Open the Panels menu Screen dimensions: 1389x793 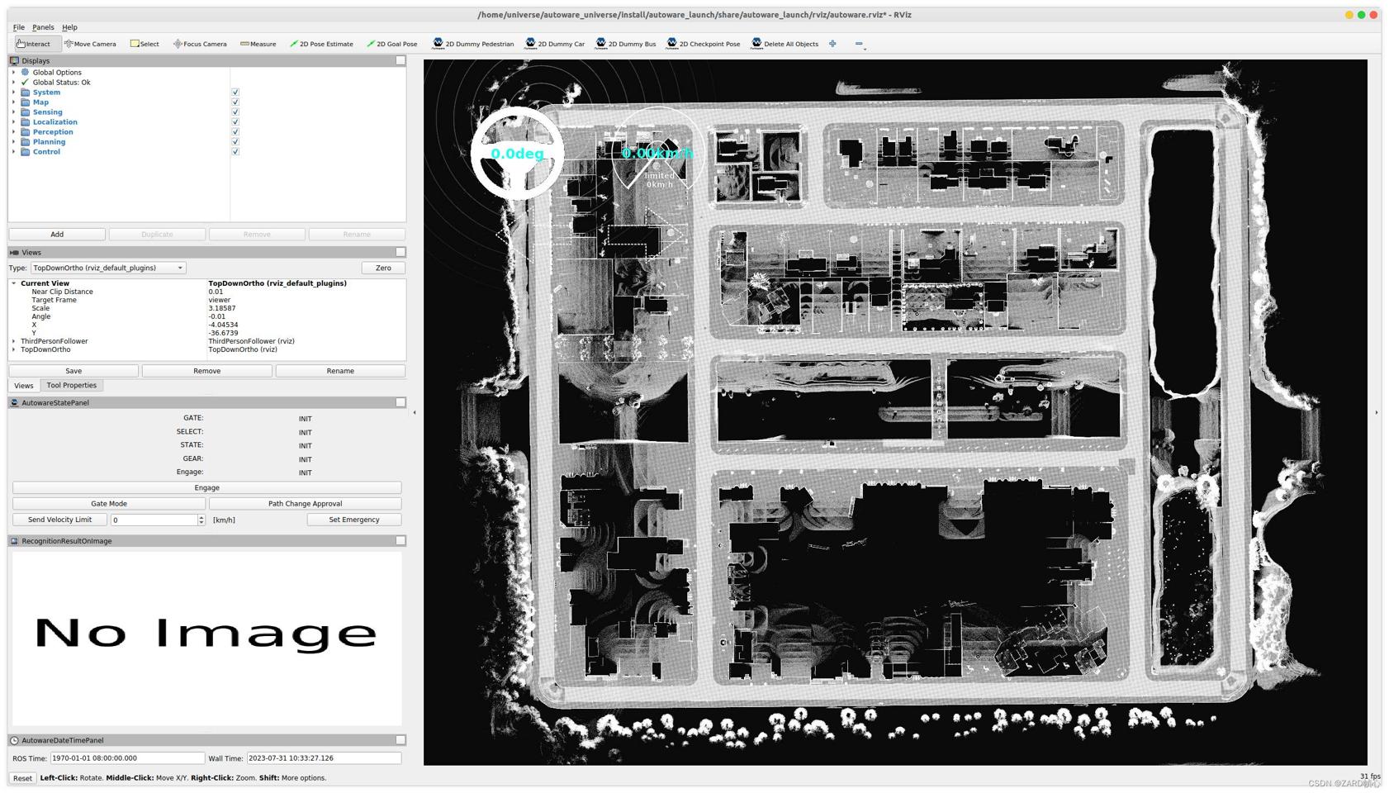pos(43,27)
